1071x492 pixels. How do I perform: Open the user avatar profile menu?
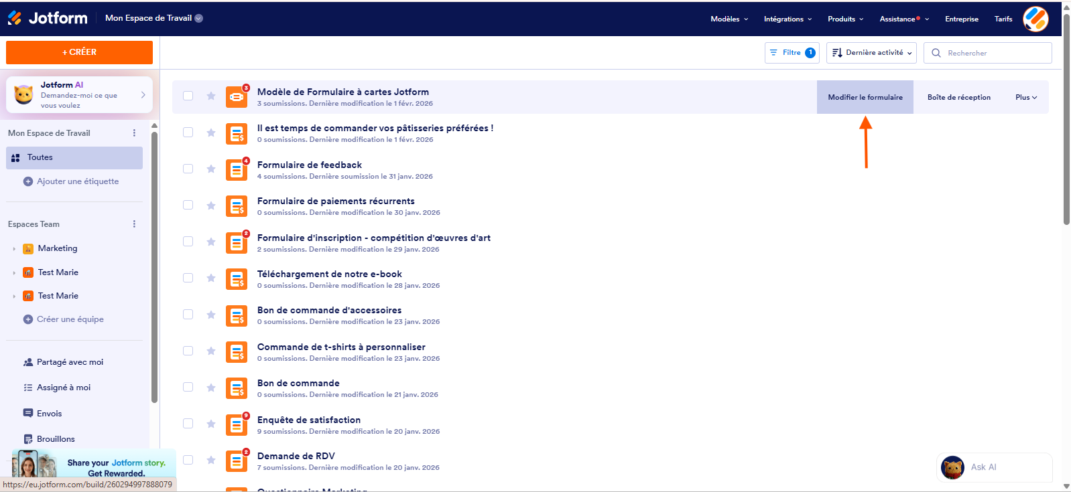pyautogui.click(x=1035, y=19)
